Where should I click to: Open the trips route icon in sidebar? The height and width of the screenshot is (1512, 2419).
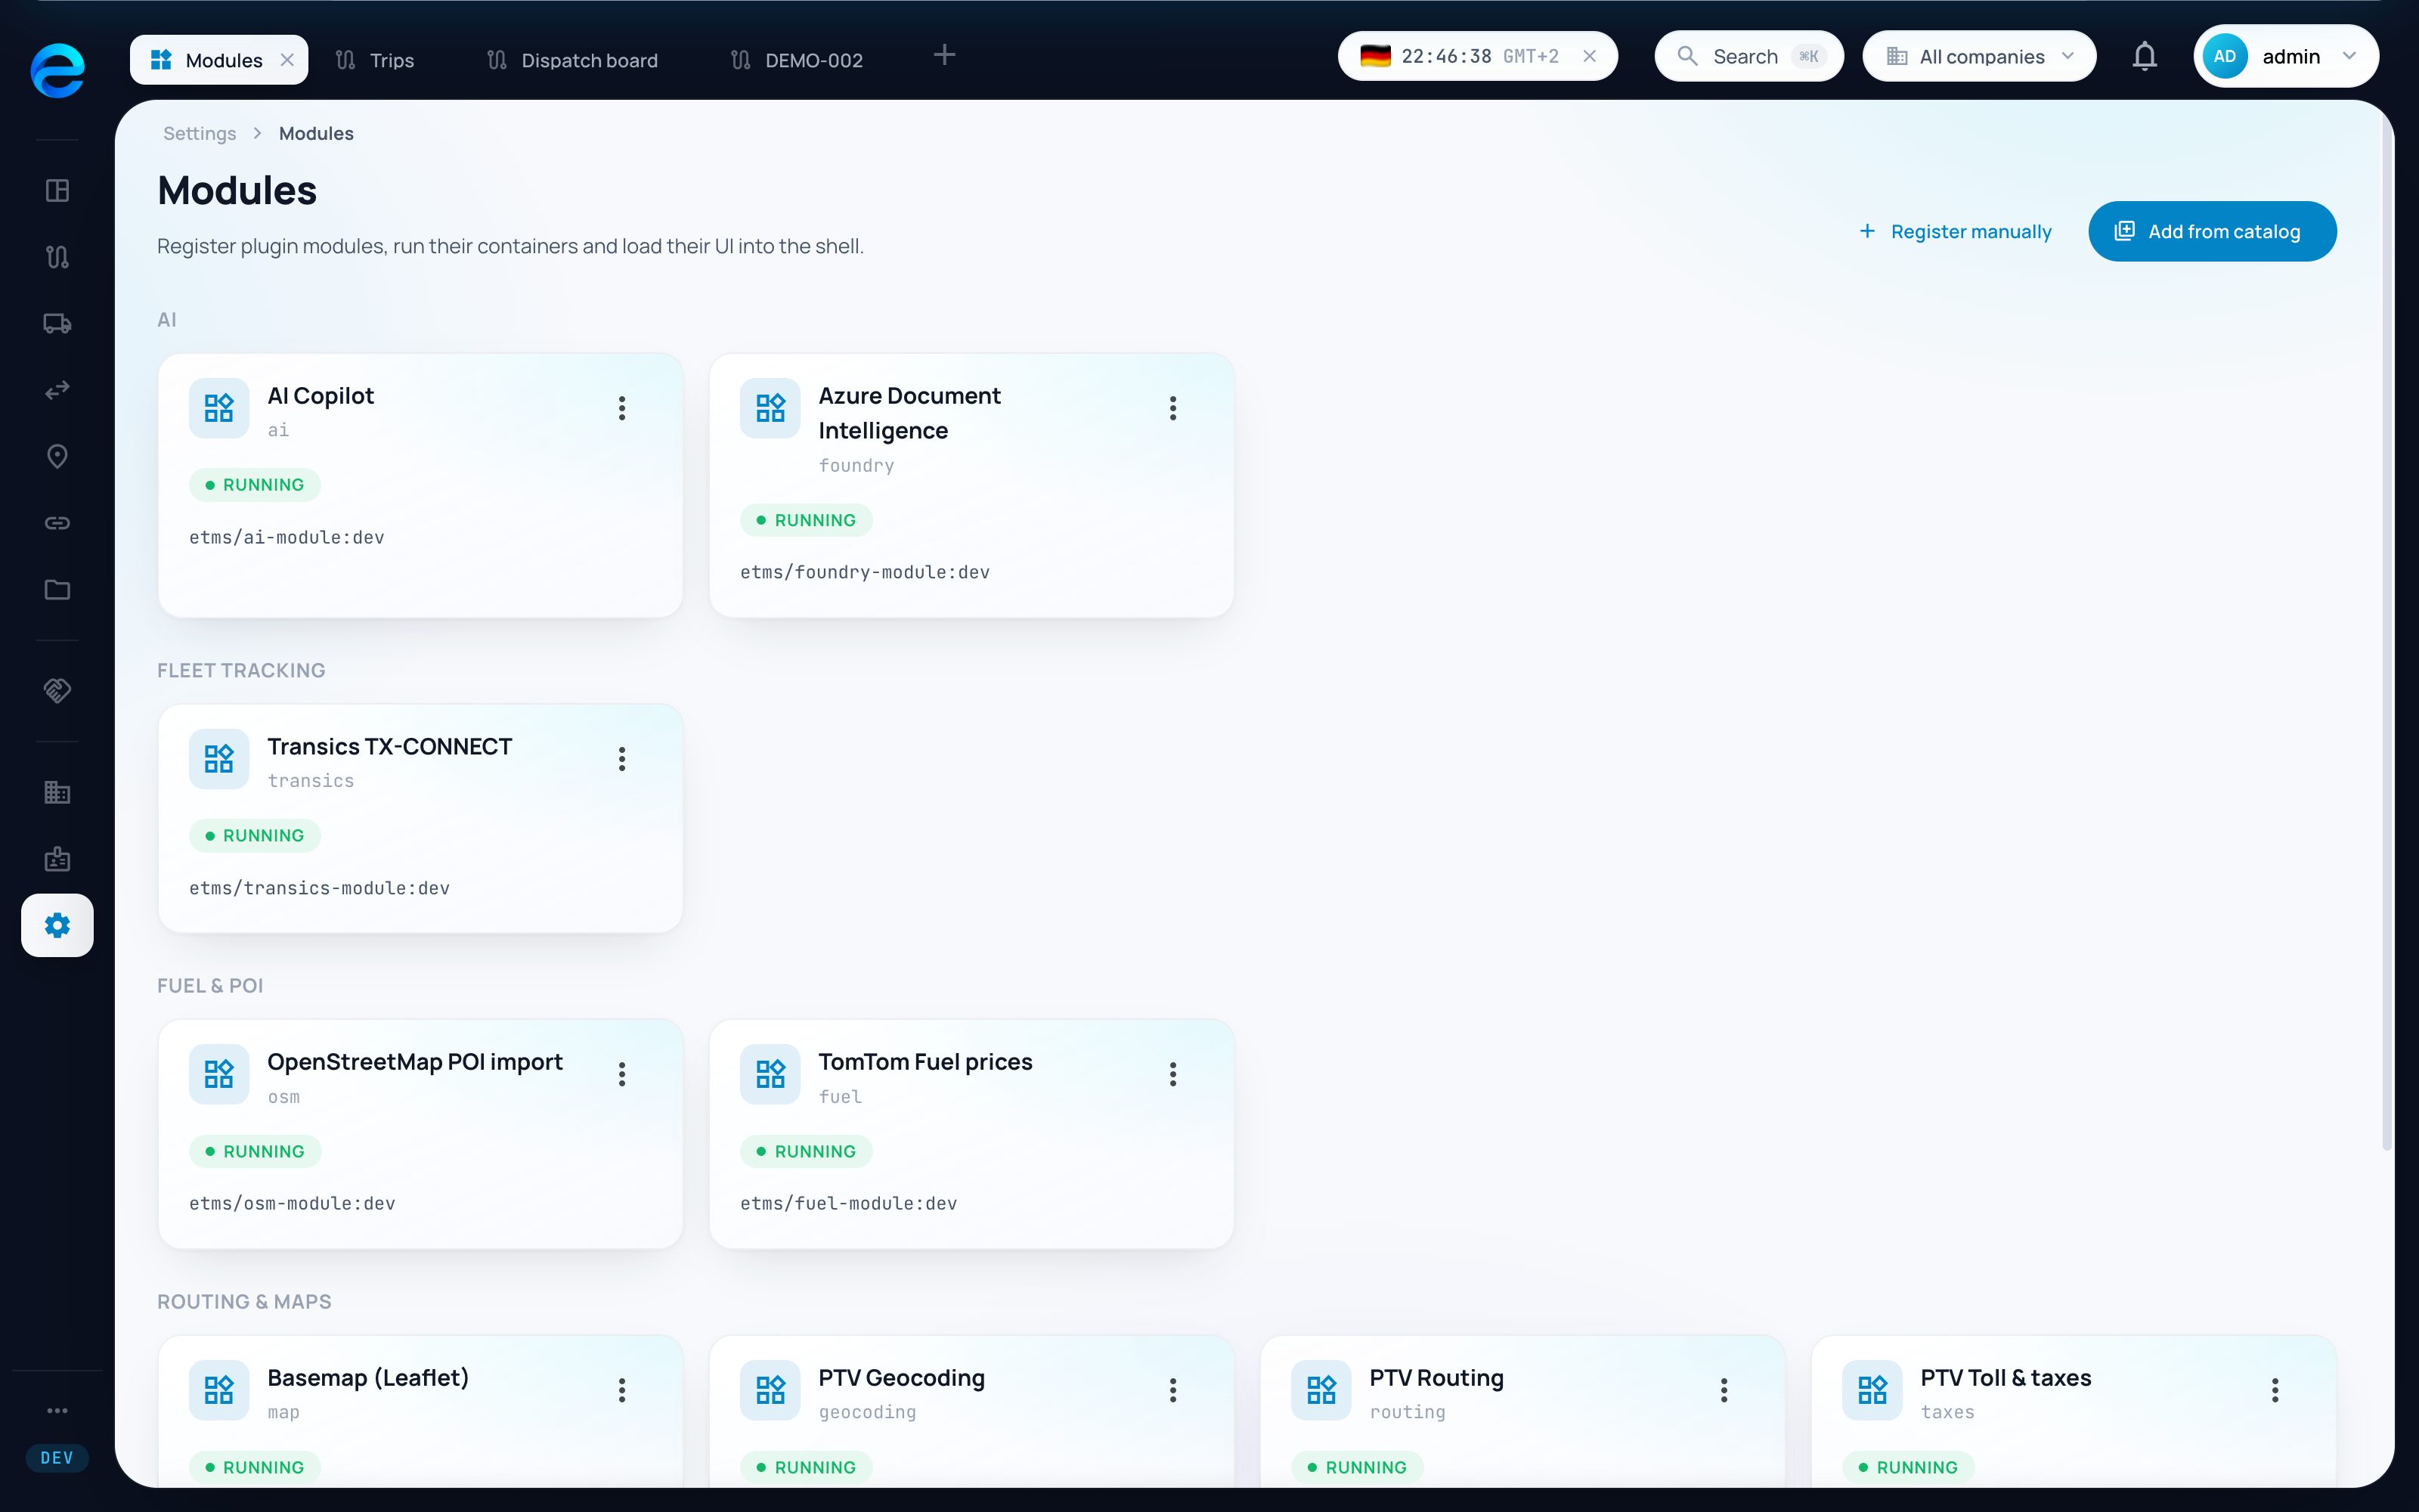(x=58, y=257)
